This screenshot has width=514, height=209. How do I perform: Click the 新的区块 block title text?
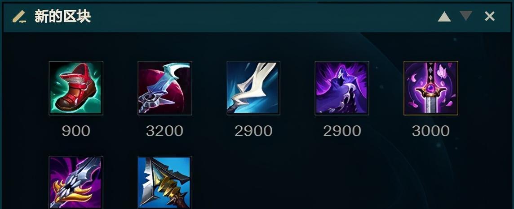[x=62, y=16]
